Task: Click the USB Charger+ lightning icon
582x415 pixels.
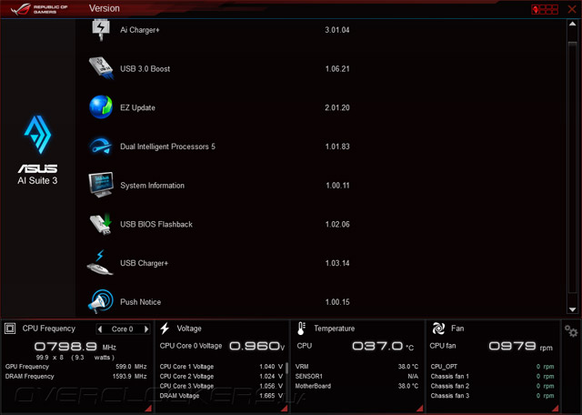Action: 100,263
